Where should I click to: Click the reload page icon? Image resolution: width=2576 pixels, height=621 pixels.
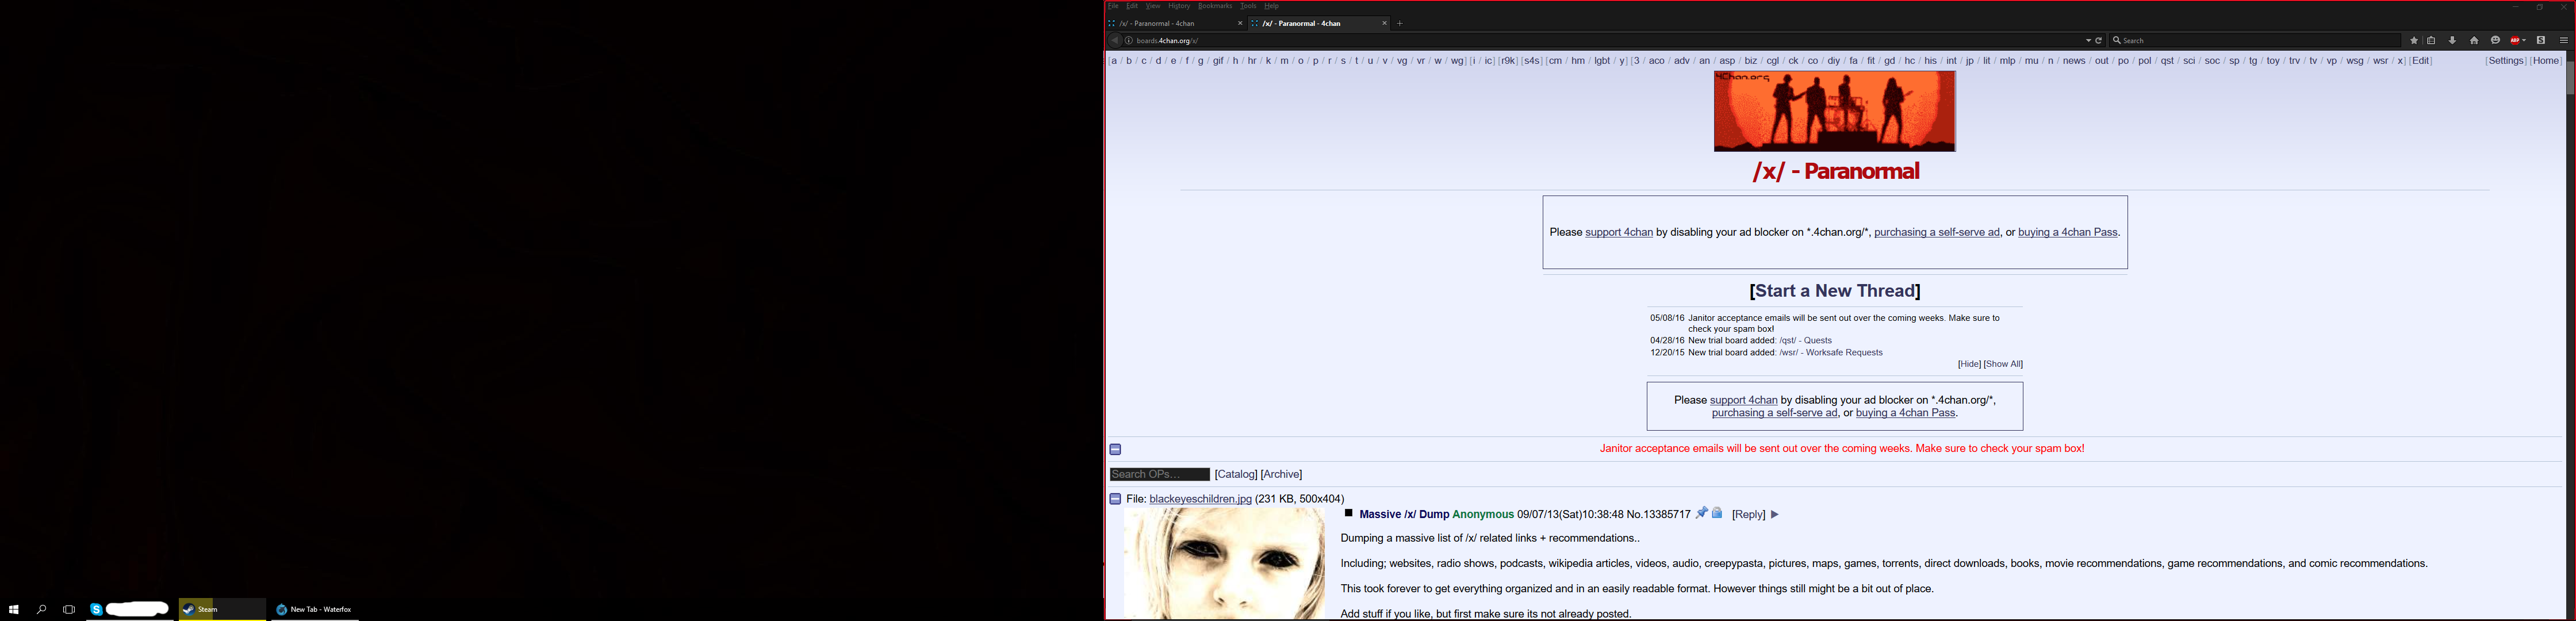[x=2099, y=41]
